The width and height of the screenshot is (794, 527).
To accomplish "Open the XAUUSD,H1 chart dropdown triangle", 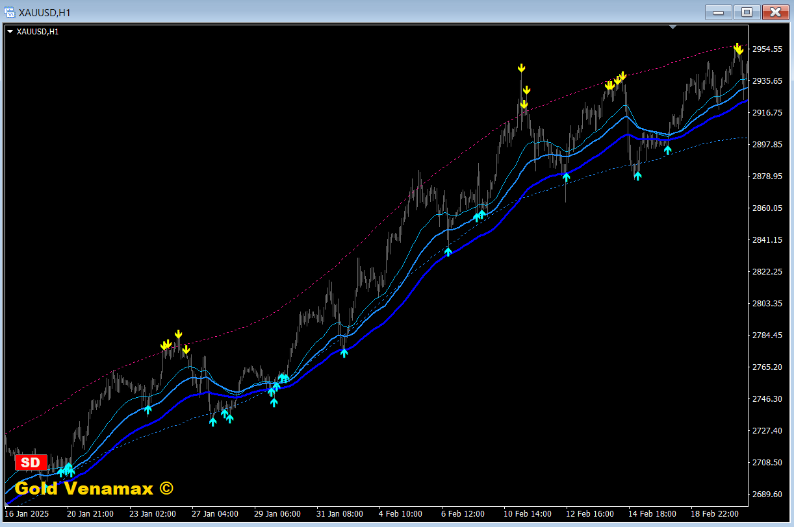I will coord(10,31).
